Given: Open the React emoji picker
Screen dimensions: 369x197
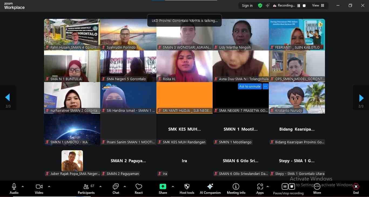Looking at the screenshot, I should (x=139, y=189).
